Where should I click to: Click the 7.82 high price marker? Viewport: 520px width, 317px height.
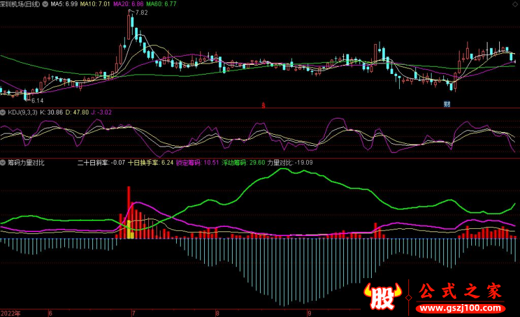[141, 13]
